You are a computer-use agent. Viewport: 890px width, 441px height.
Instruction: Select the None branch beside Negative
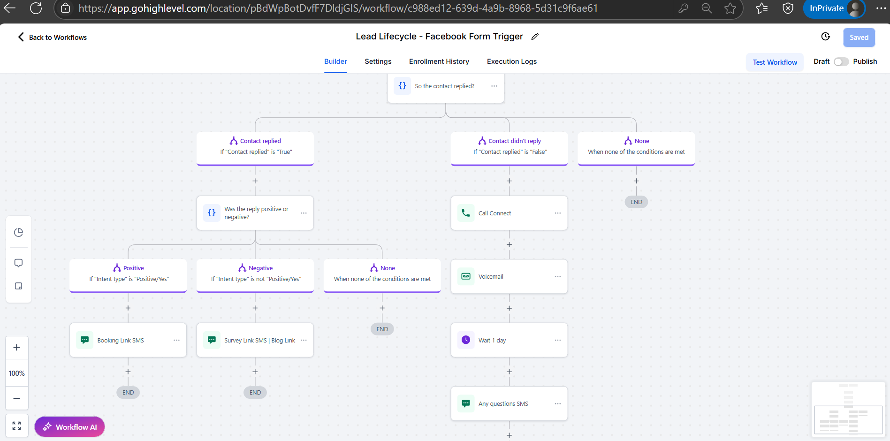pos(382,275)
